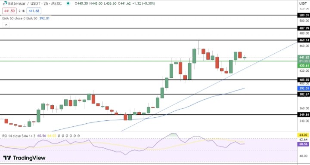Click the red 441.50 sell price button

pos(9,11)
